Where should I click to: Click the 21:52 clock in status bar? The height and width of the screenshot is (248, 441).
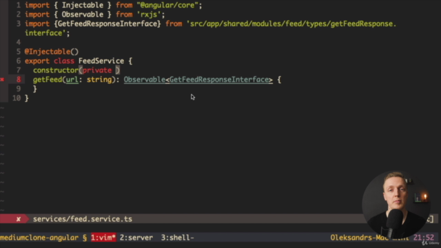tap(424, 238)
